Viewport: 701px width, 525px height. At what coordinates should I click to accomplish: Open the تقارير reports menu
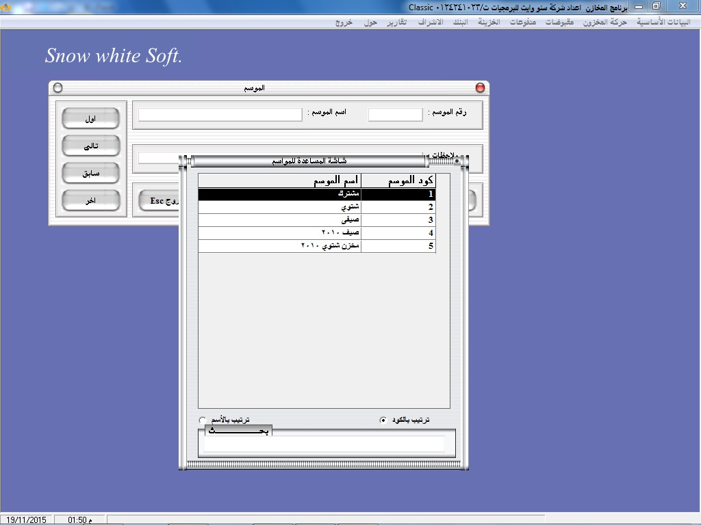click(395, 22)
